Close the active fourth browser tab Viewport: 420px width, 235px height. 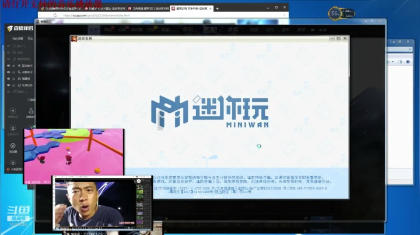click(210, 9)
